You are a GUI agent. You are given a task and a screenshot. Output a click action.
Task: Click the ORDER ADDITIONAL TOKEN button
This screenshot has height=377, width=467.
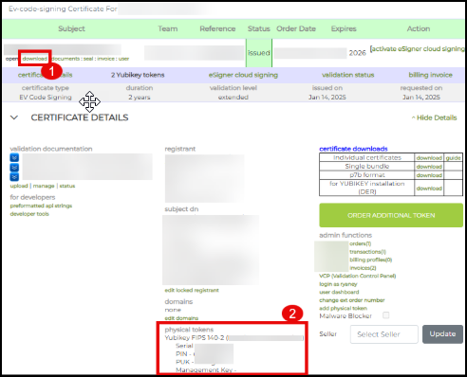click(391, 215)
